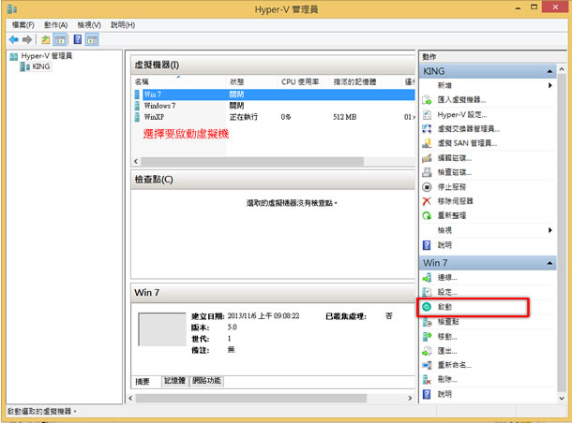Sort by the CPU 使用率 column header
This screenshot has height=423, width=572.
point(300,82)
